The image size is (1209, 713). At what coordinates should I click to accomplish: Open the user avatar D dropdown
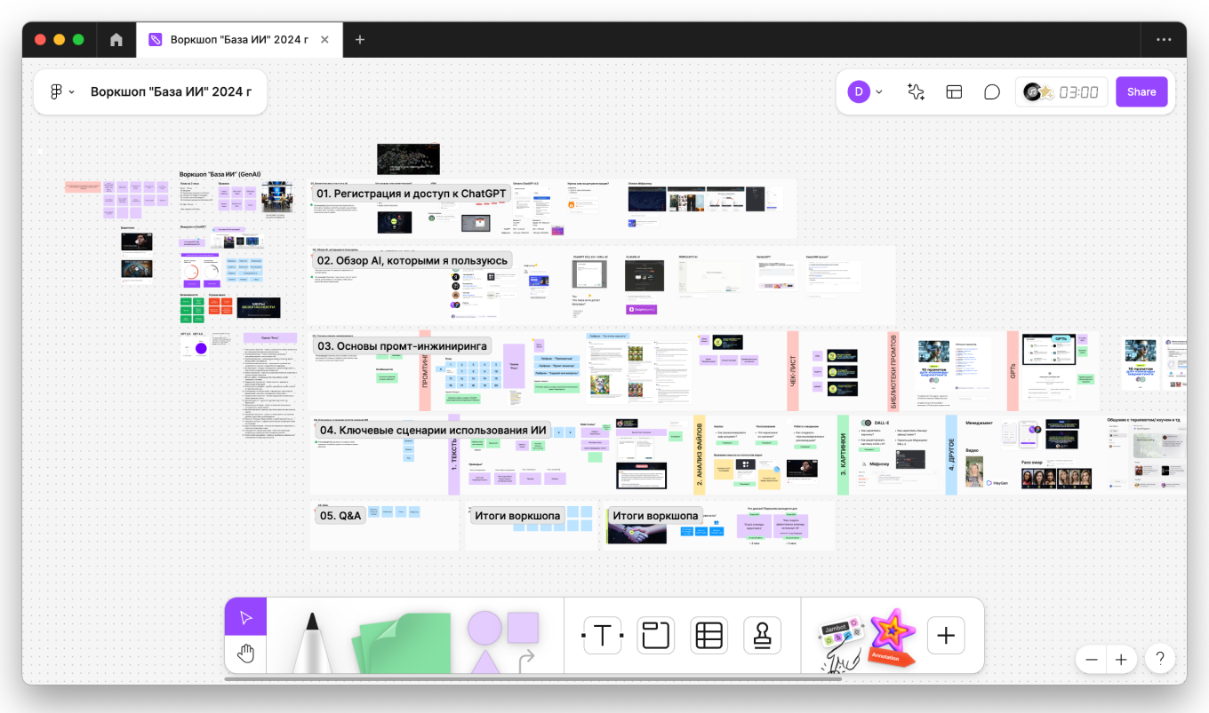866,92
